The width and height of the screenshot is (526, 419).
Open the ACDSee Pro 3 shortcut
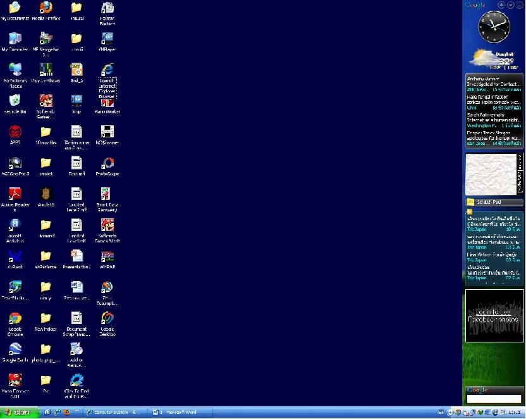tap(15, 163)
